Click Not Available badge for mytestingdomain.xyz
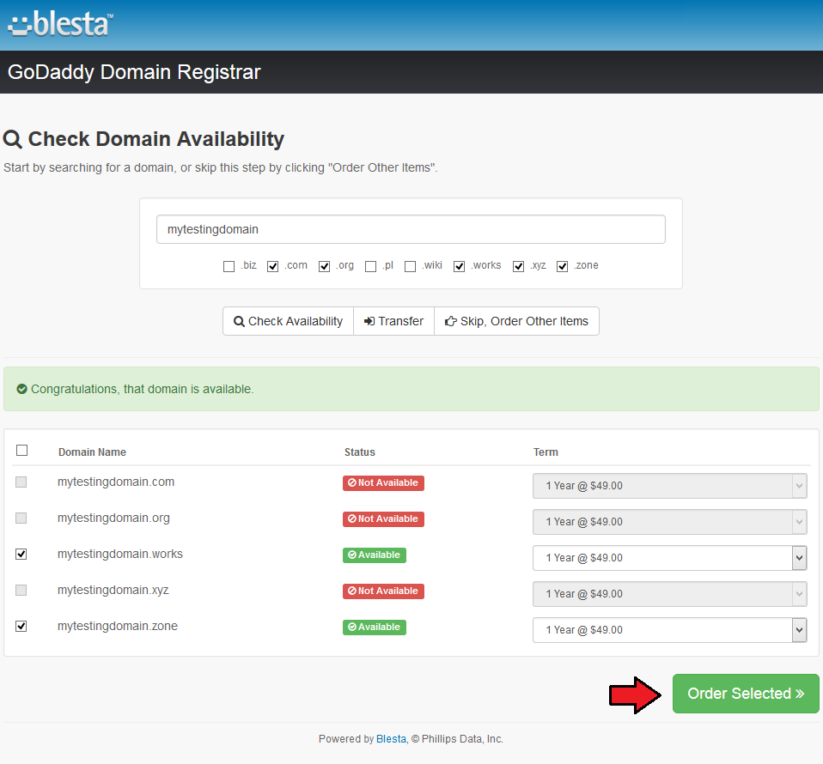This screenshot has height=764, width=823. point(383,591)
